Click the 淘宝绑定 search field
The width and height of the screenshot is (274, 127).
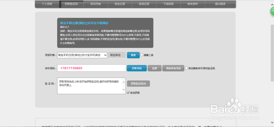click(117, 55)
